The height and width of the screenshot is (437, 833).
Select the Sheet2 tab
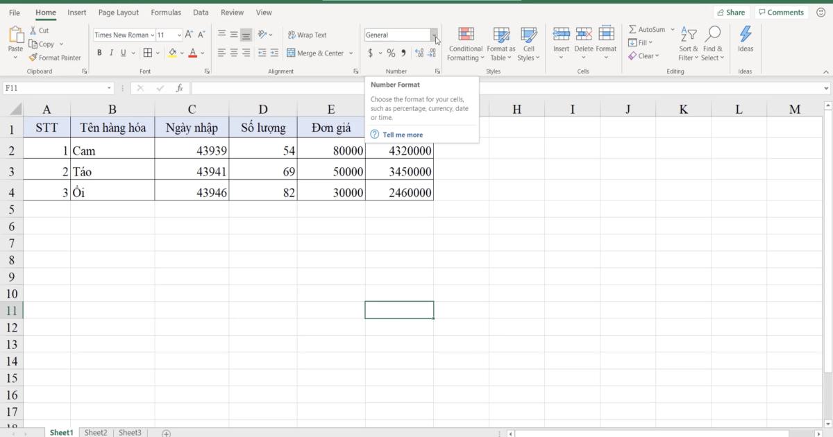[x=96, y=432]
